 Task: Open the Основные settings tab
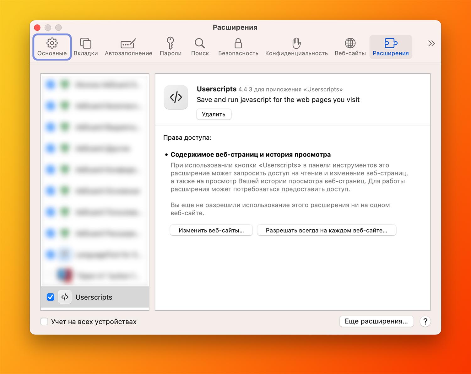(52, 47)
